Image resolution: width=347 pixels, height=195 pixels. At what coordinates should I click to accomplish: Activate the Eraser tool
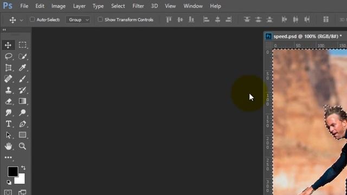point(9,101)
